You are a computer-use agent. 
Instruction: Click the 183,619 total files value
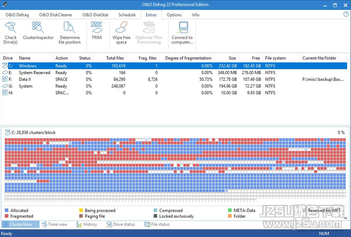[119, 66]
